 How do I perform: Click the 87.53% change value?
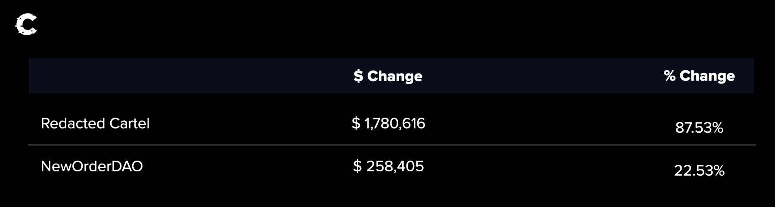click(699, 128)
